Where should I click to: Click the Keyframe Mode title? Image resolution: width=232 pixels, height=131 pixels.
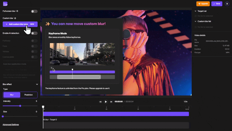point(58,33)
